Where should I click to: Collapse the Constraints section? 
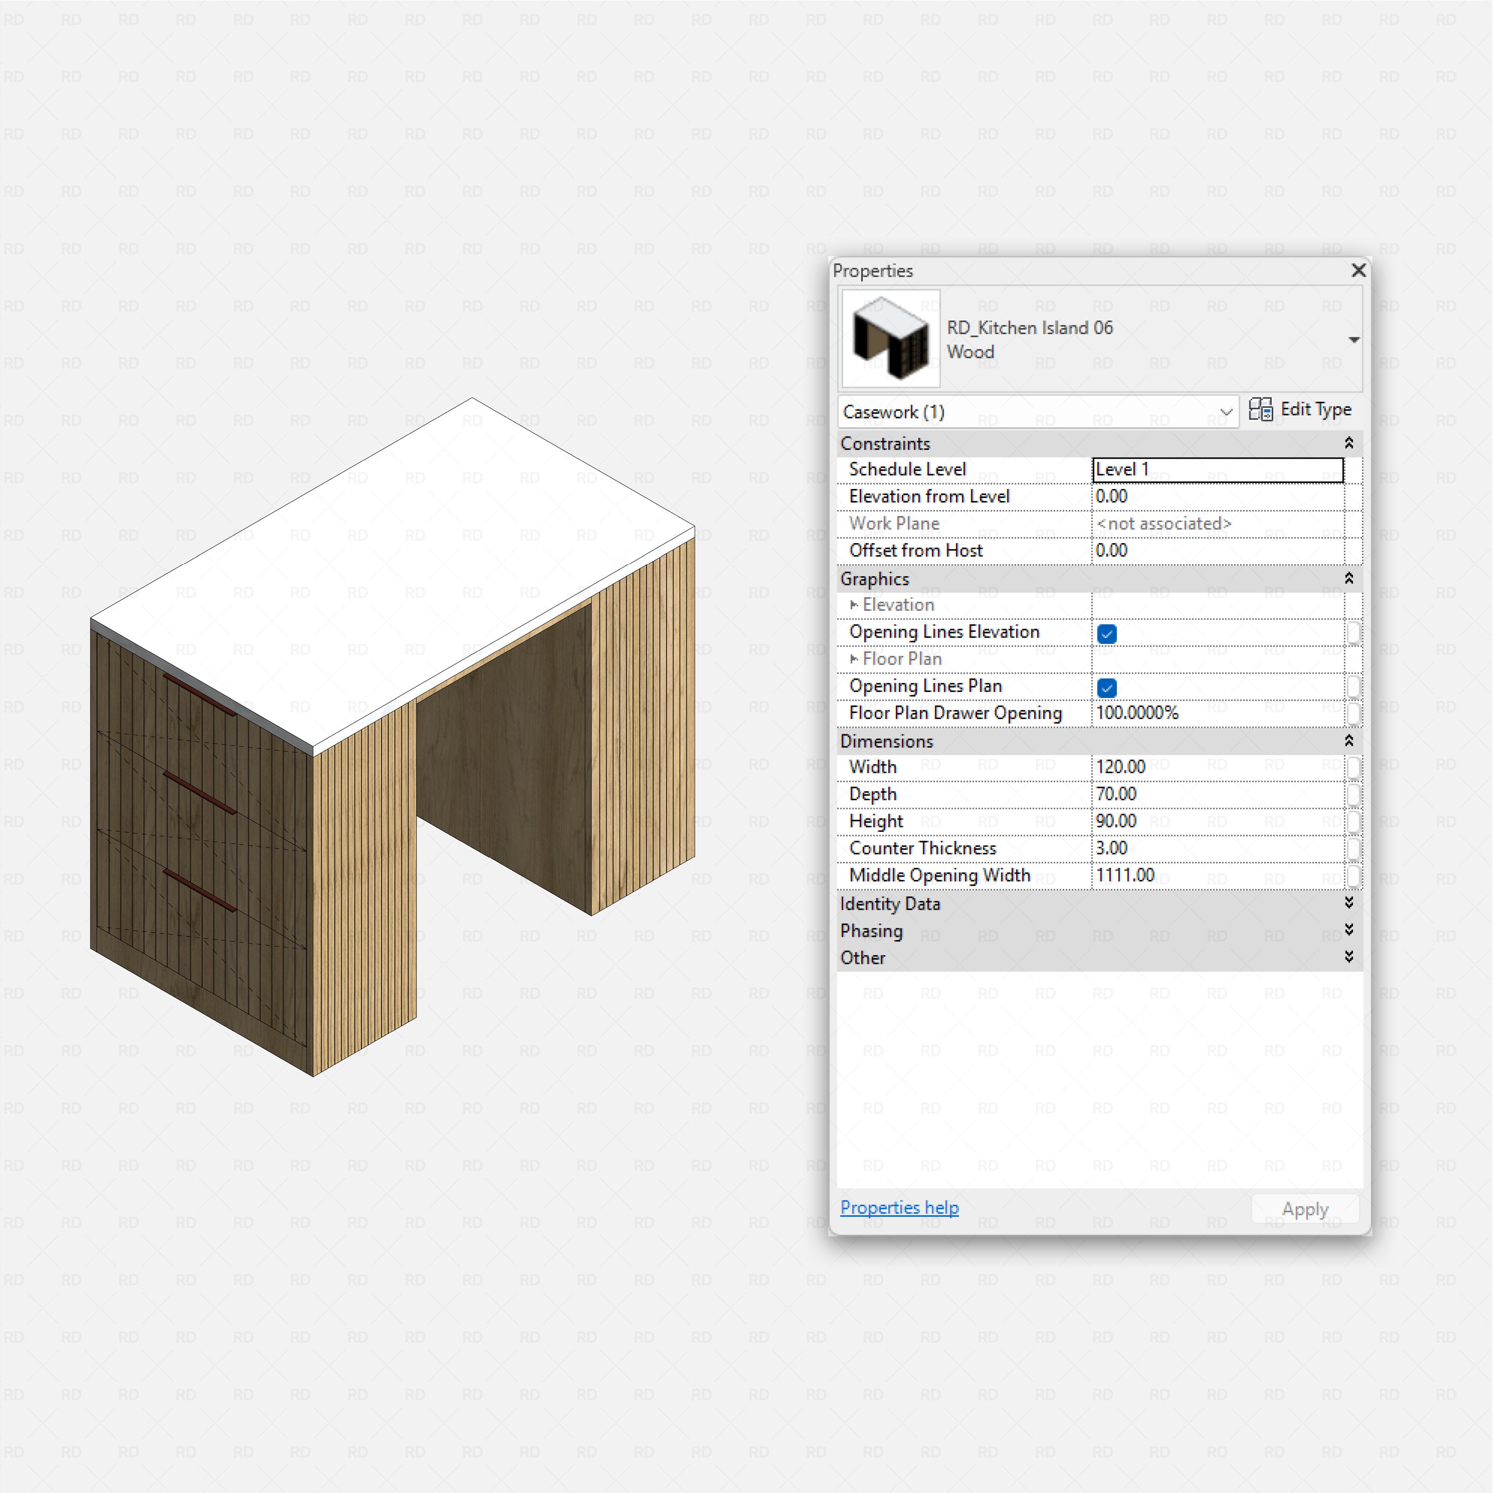point(1349,443)
